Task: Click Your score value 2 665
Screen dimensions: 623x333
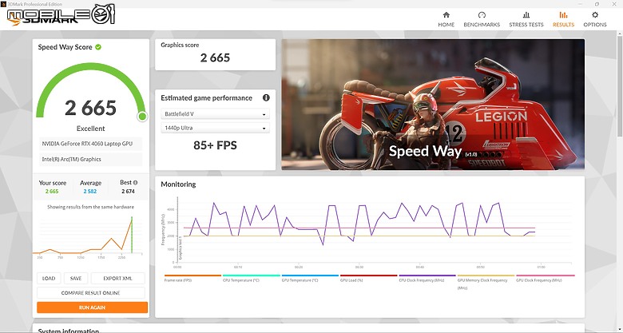Action: [x=52, y=191]
